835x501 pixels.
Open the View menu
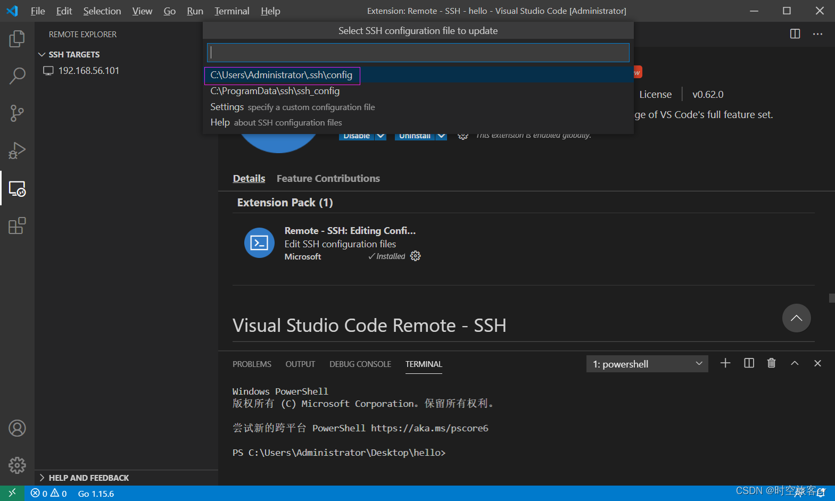(x=142, y=11)
